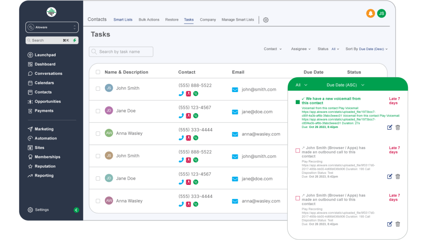Collapse sidebar with green arrow button

click(x=77, y=210)
